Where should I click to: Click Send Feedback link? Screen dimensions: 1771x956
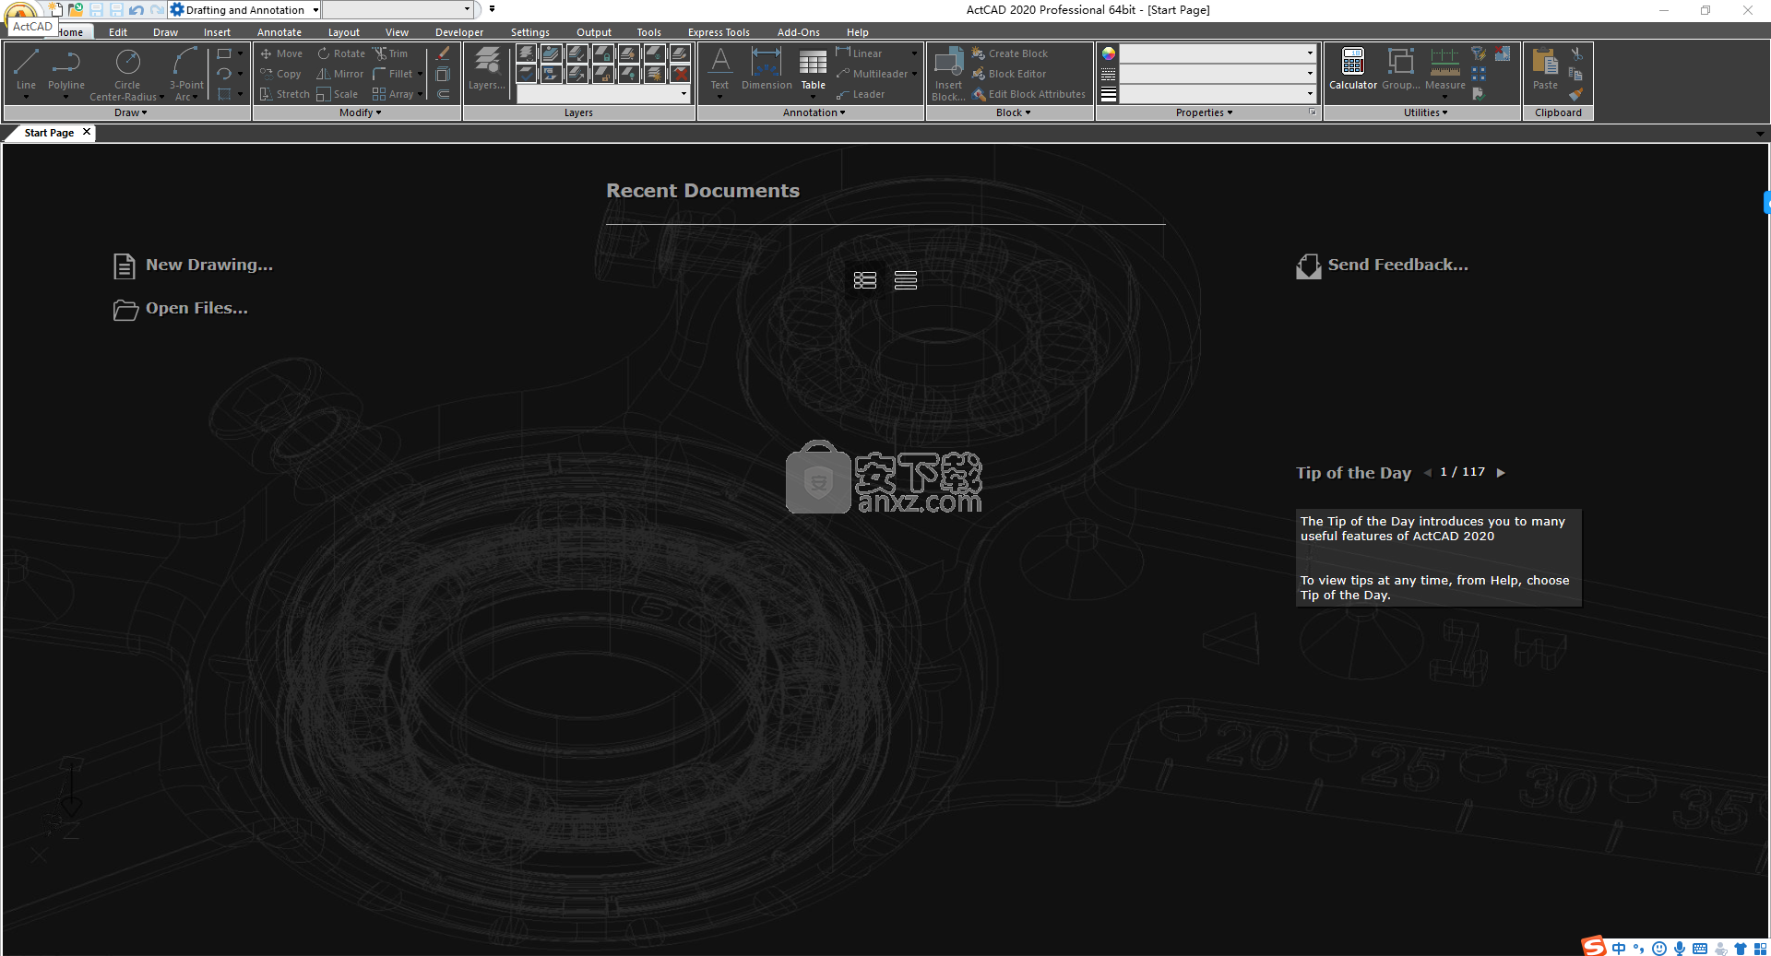click(x=1383, y=266)
